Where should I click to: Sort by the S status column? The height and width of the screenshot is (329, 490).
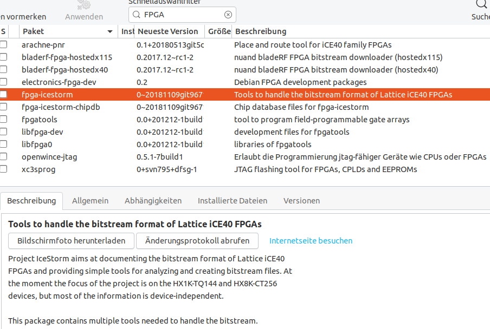point(4,31)
